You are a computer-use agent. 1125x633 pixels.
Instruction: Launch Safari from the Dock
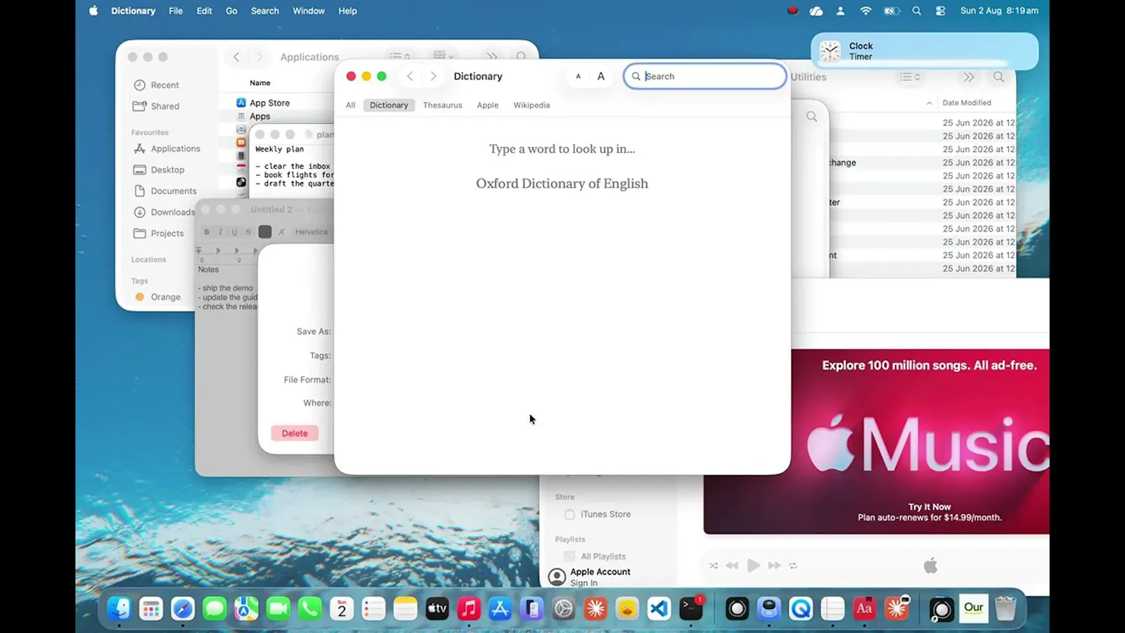(x=183, y=608)
